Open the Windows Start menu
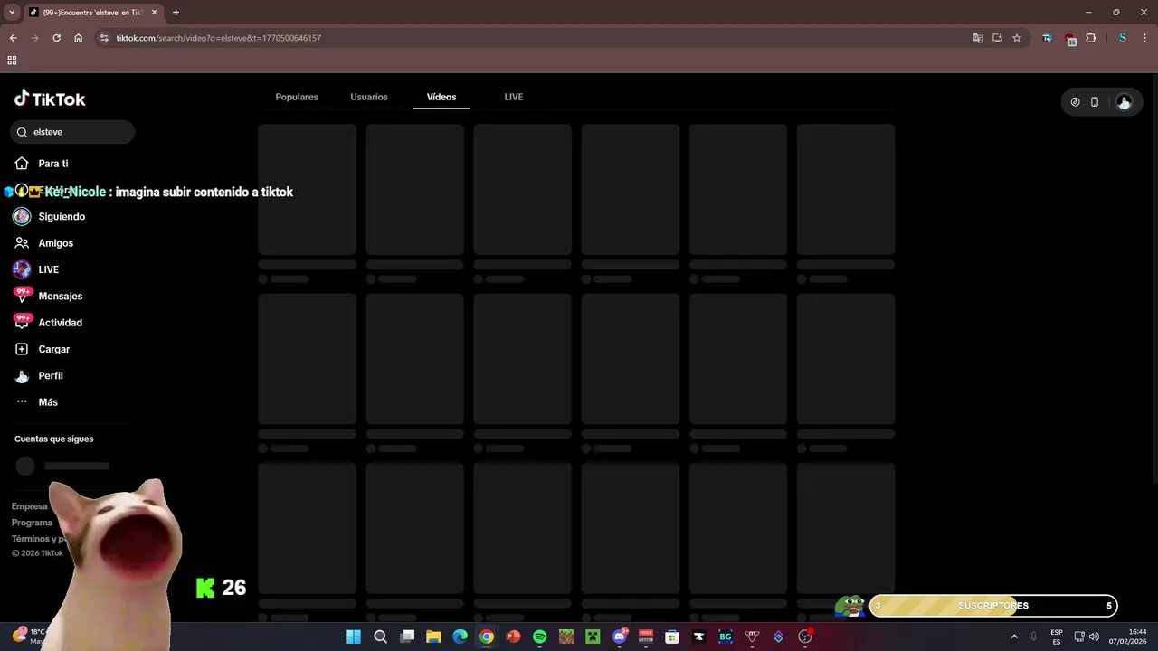Image resolution: width=1158 pixels, height=651 pixels. (x=354, y=637)
